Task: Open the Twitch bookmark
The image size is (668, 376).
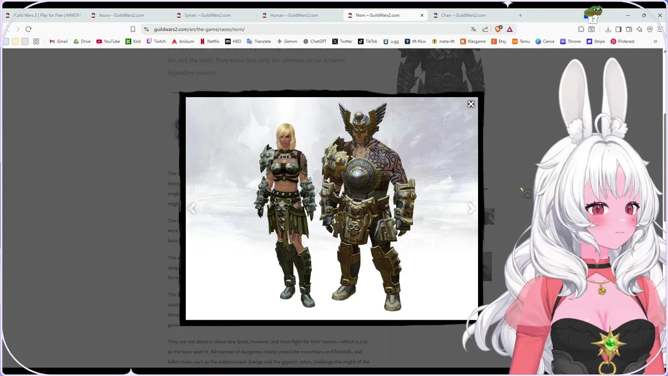Action: [x=156, y=41]
